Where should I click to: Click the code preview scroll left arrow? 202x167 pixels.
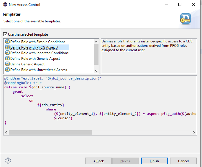coord(6,132)
